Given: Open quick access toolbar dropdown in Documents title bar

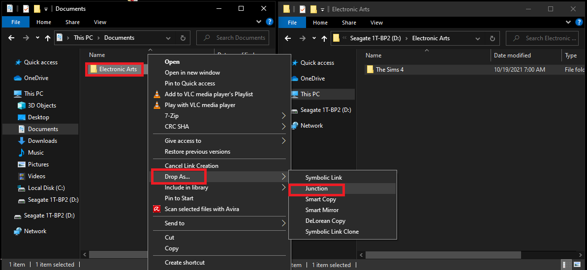Looking at the screenshot, I should pos(46,8).
